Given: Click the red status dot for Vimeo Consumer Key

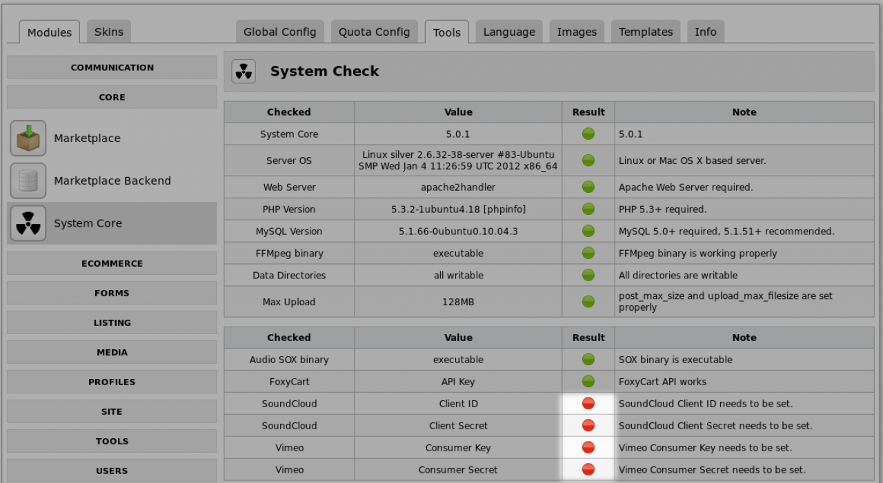Looking at the screenshot, I should coord(588,448).
